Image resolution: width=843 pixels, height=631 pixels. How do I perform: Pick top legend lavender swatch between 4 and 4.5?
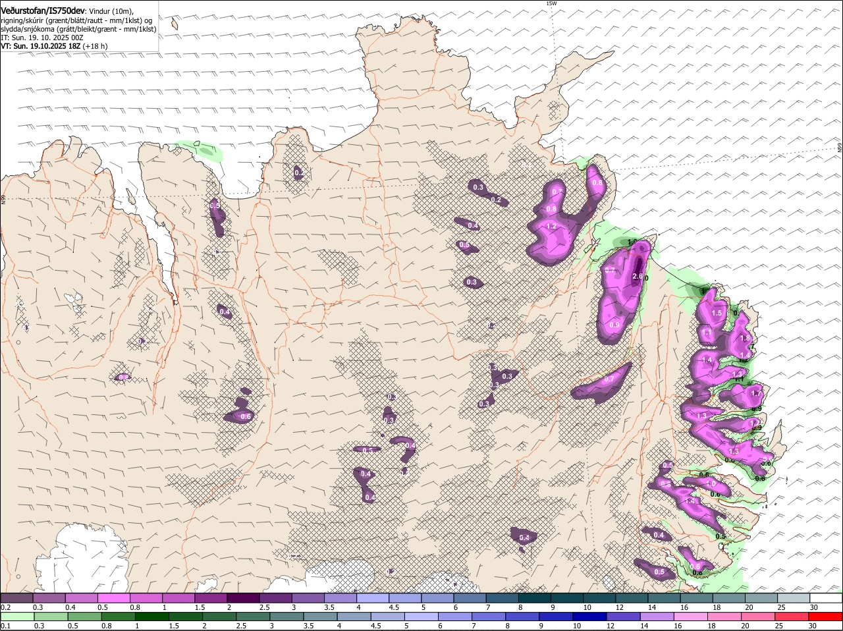coord(373,598)
